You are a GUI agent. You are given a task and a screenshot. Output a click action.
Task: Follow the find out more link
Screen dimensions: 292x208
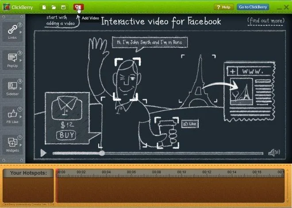[x=266, y=21]
